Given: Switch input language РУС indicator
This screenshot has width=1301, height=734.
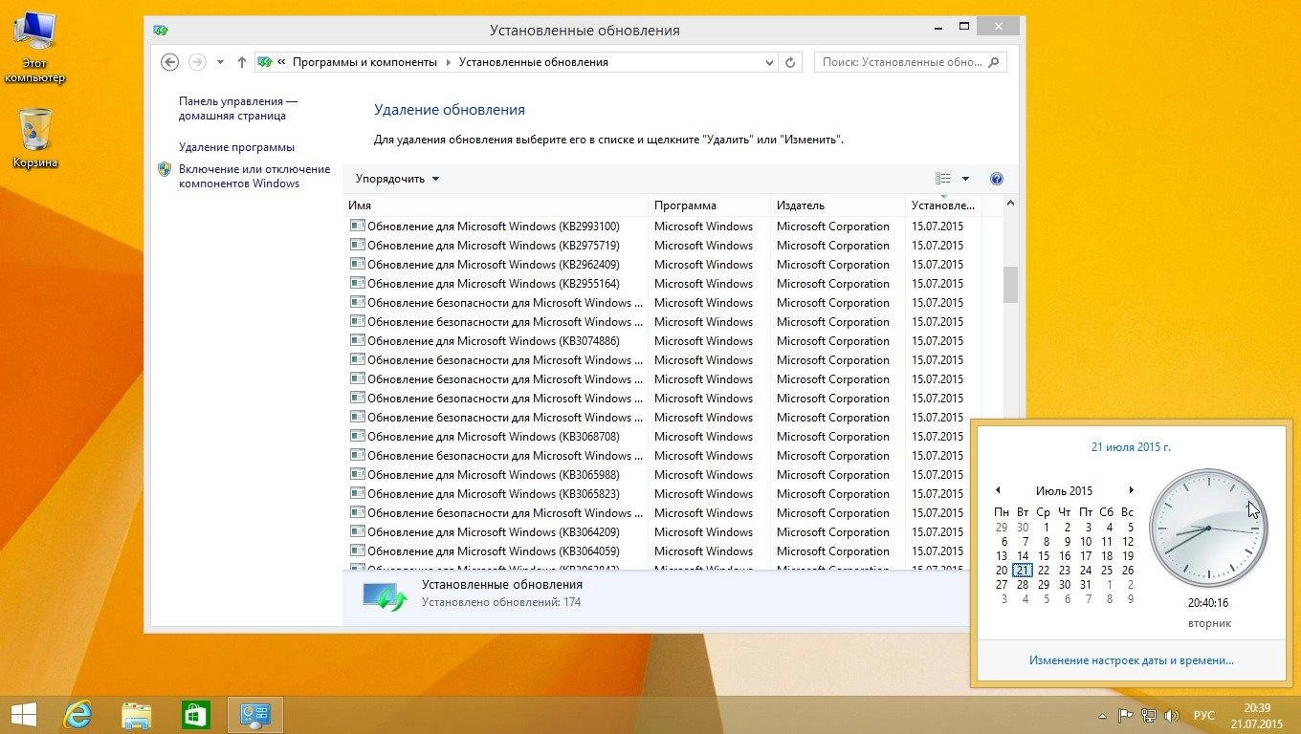Looking at the screenshot, I should click(1204, 716).
